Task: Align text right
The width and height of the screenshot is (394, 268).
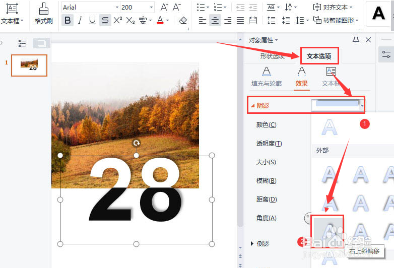Action: click(x=227, y=20)
